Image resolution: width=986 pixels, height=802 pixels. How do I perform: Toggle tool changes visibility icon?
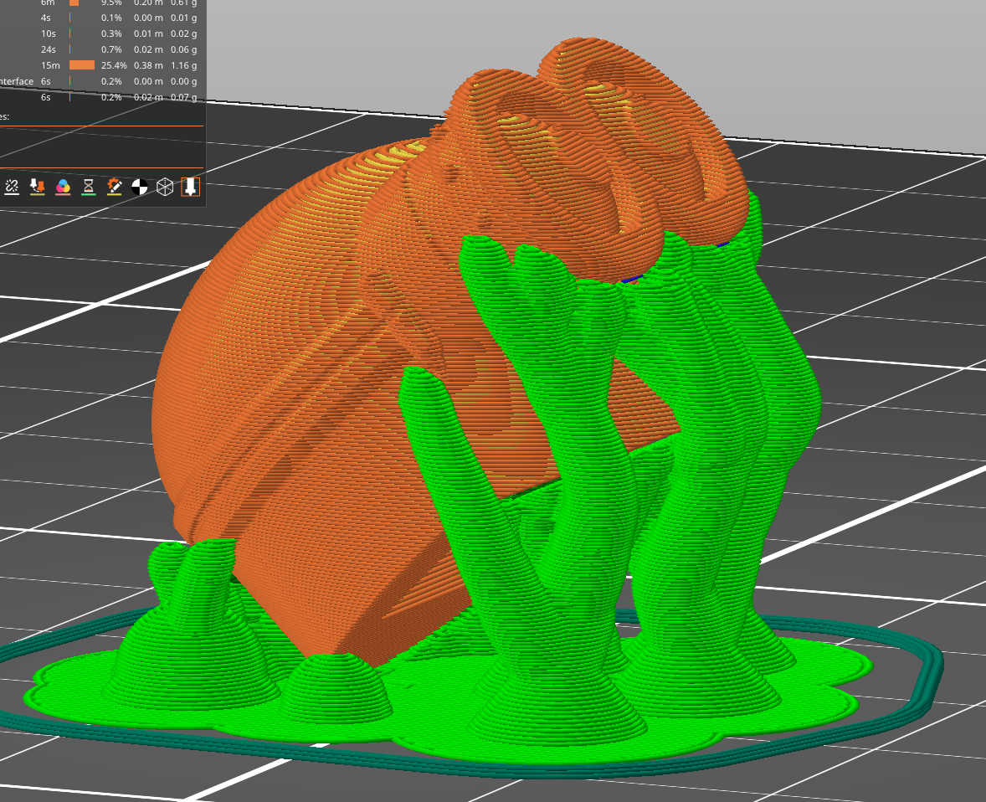[x=37, y=186]
